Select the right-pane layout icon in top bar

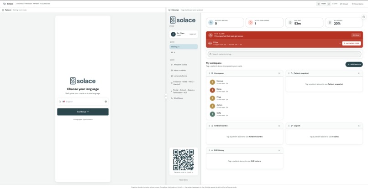[x=329, y=4]
